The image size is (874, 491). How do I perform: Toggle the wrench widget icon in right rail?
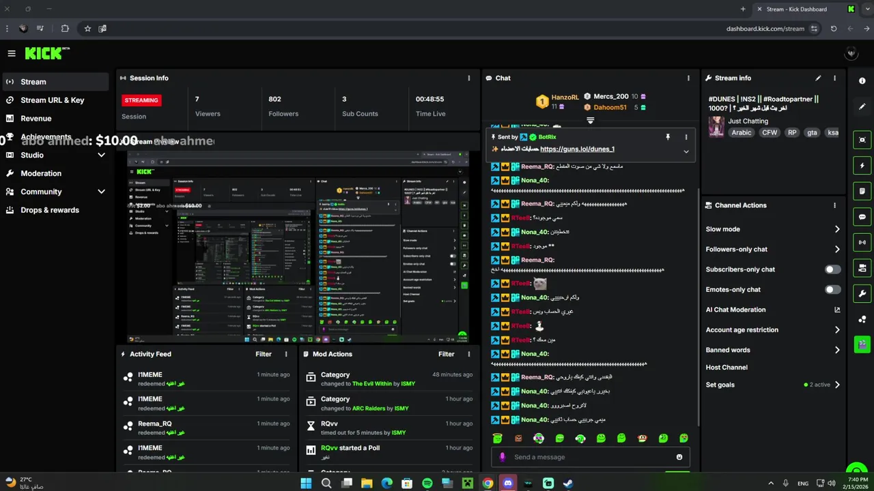(x=862, y=294)
